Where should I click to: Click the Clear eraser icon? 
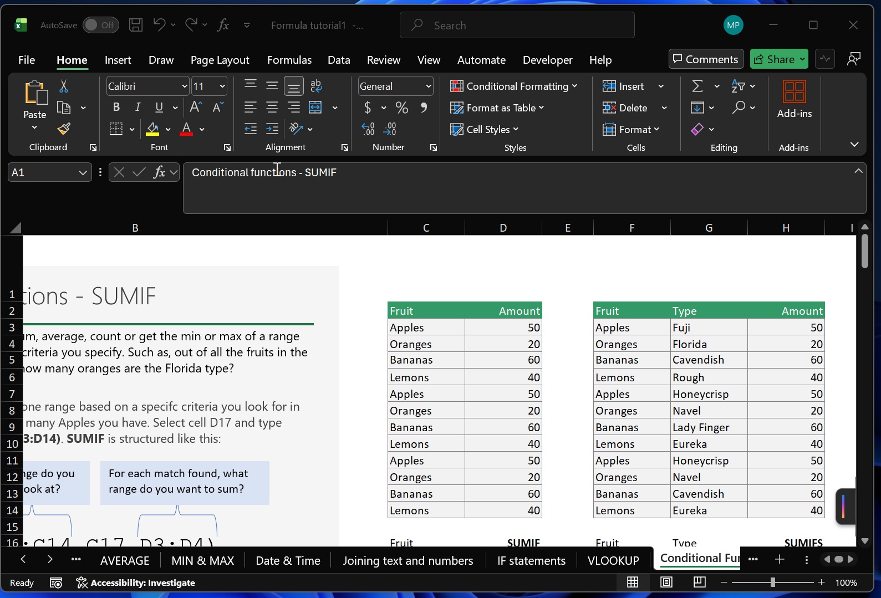coord(697,129)
